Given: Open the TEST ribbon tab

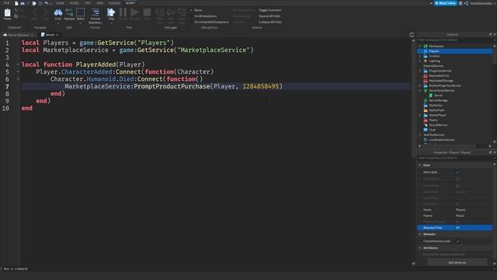Looking at the screenshot, I should click(x=88, y=3).
